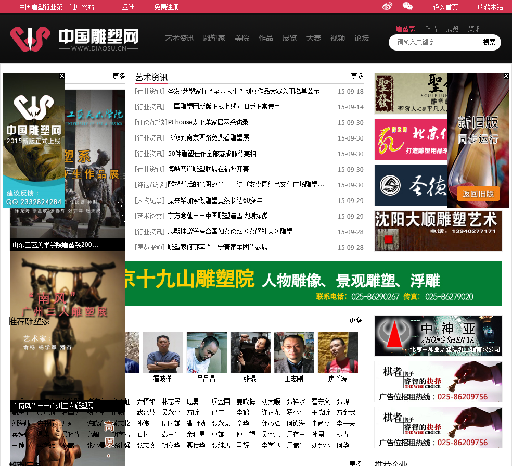Click the first 广告位招租热线 banner

(438, 381)
